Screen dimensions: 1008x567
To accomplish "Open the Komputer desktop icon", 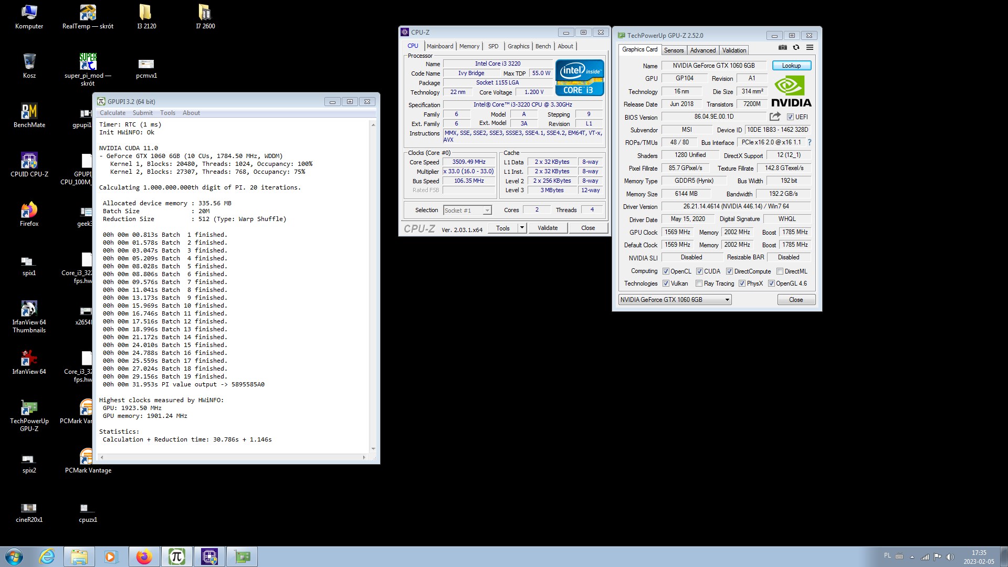I will [x=29, y=17].
